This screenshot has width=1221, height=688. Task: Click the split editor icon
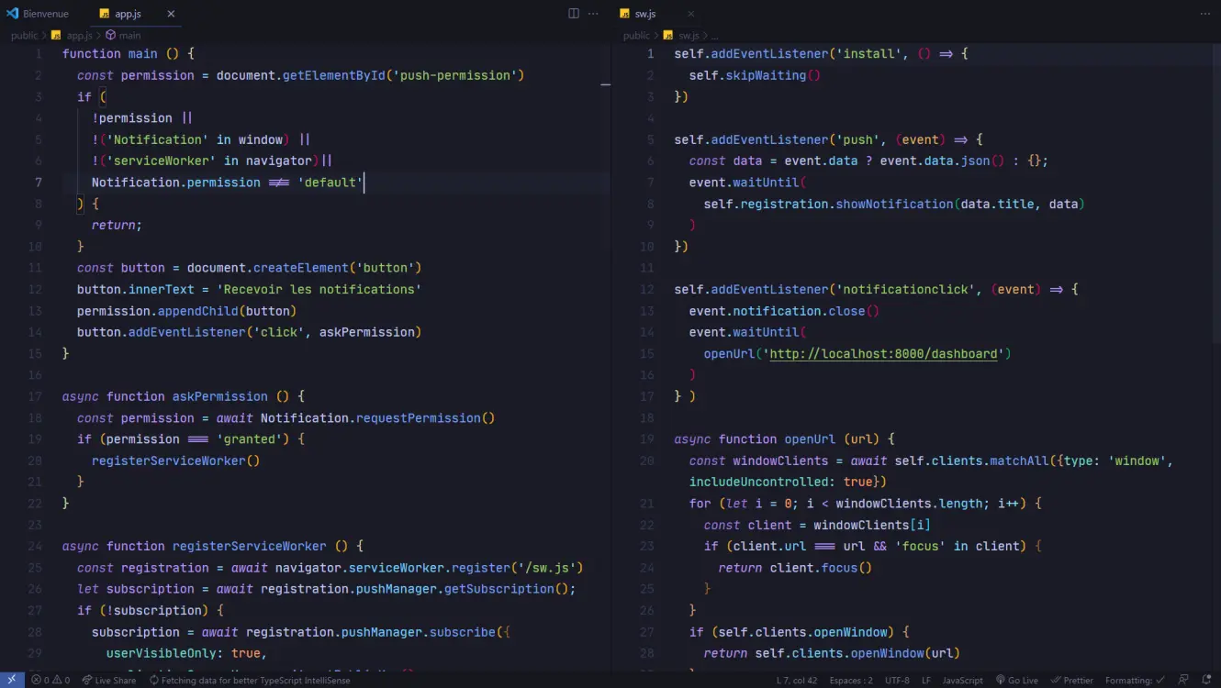574,14
